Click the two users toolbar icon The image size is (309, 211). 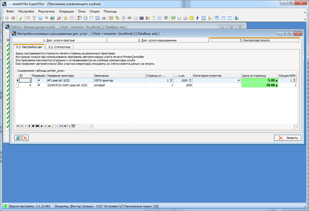[x=148, y=18]
